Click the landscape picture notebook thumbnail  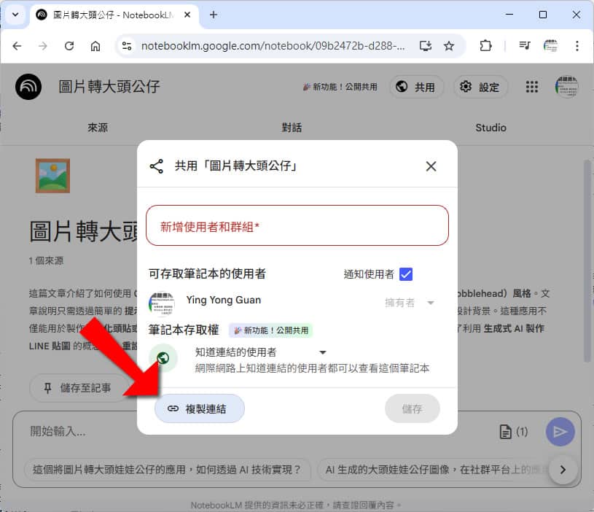[52, 176]
